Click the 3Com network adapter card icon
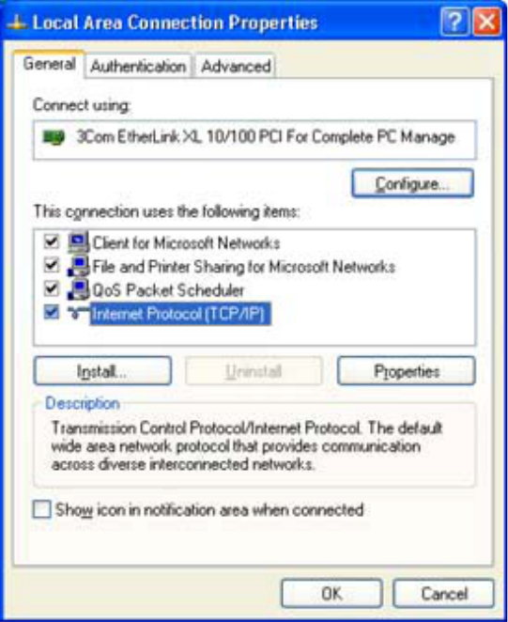 pyautogui.click(x=54, y=138)
